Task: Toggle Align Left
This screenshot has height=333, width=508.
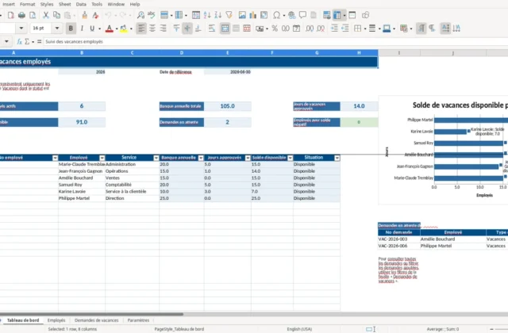Action: pyautogui.click(x=141, y=29)
